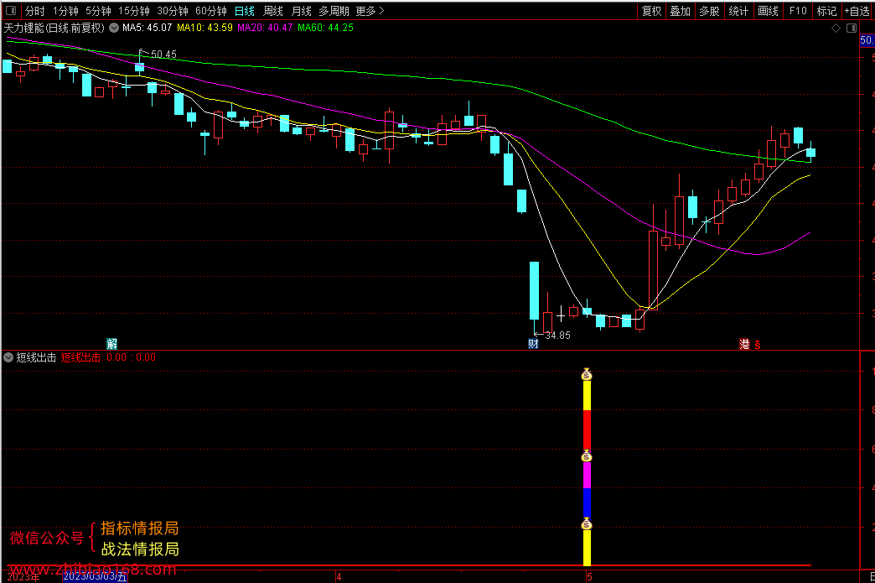The image size is (875, 583).
Task: Open the 复权 adjustment options
Action: point(652,11)
